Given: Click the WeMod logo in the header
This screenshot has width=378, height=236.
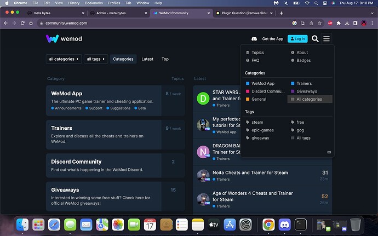Looking at the screenshot, I should [64, 38].
